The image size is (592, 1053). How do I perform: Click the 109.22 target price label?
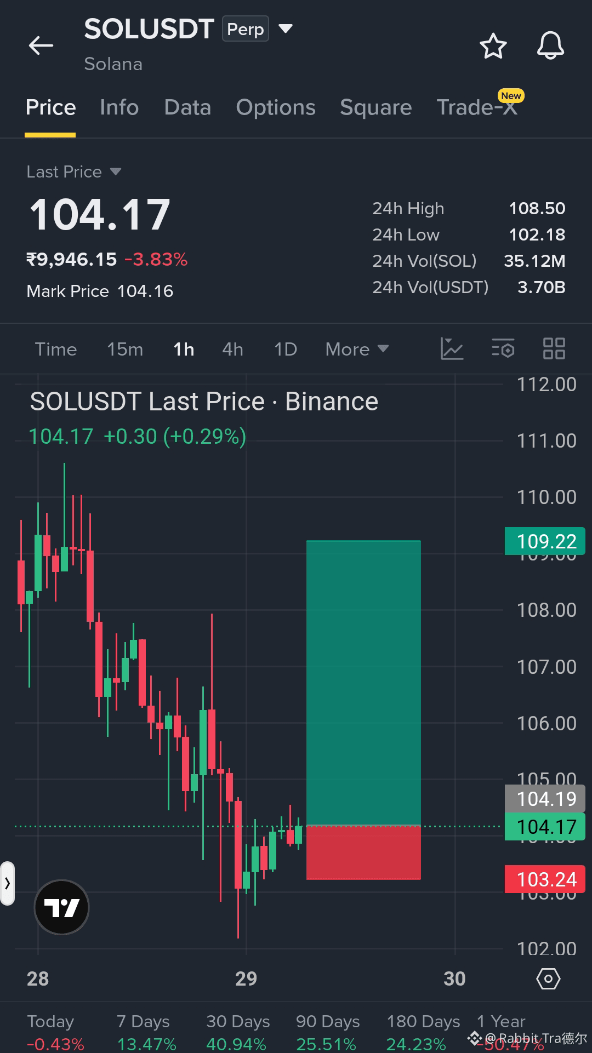[x=545, y=541]
